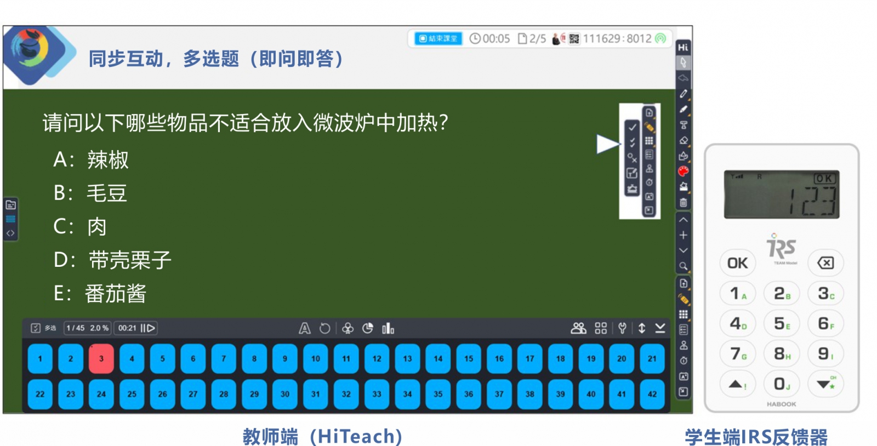Select the text tool in right toolbar
This screenshot has height=446, width=877.
click(x=683, y=125)
